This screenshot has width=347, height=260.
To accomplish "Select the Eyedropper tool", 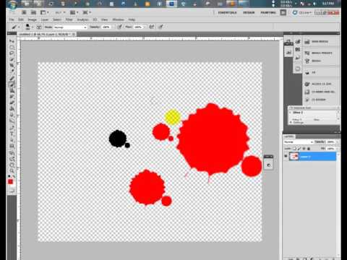I will coord(12,71).
